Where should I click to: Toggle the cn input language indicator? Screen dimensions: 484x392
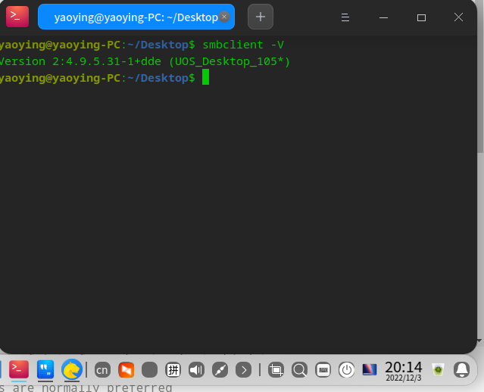[x=102, y=370]
